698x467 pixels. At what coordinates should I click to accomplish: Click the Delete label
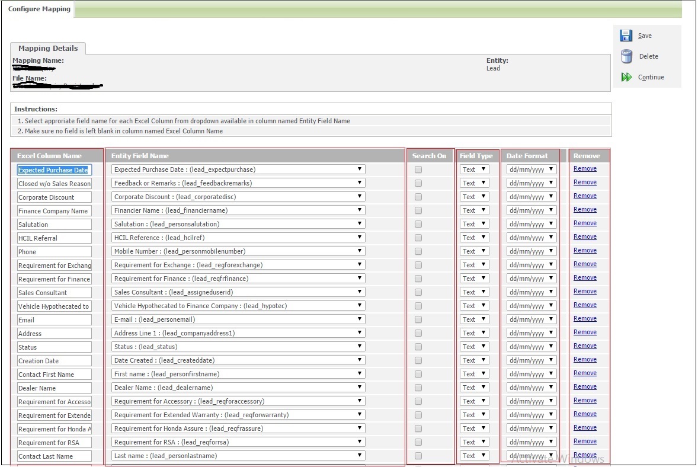pos(648,56)
